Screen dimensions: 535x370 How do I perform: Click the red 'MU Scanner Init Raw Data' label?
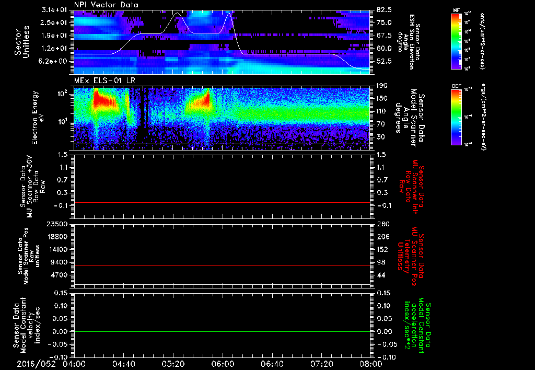point(412,187)
